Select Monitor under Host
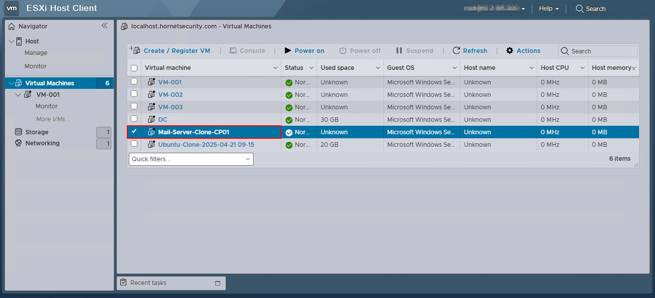This screenshot has height=298, width=655. [35, 66]
